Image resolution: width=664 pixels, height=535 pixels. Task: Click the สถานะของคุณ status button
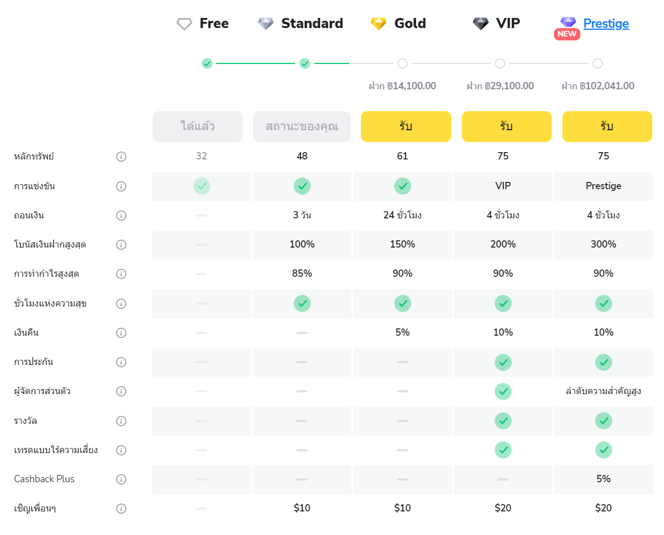302,126
